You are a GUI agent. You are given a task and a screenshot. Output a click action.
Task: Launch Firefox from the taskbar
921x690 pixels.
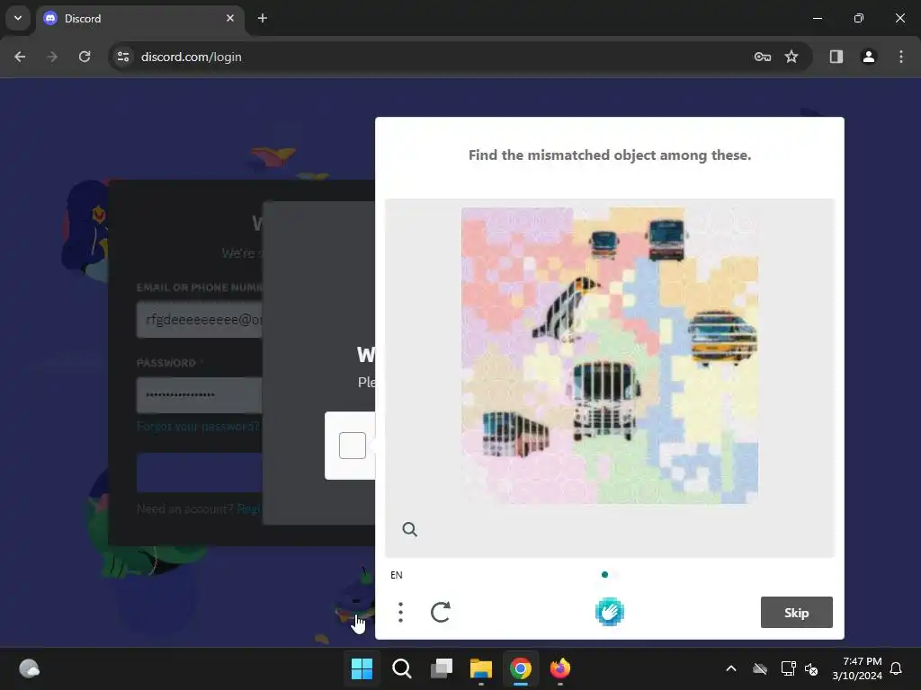click(559, 668)
